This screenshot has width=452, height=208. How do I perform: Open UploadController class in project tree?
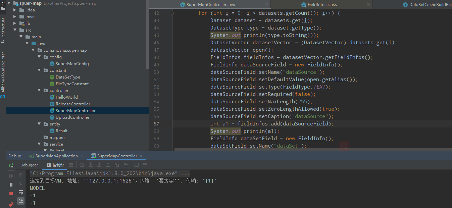click(x=72, y=117)
